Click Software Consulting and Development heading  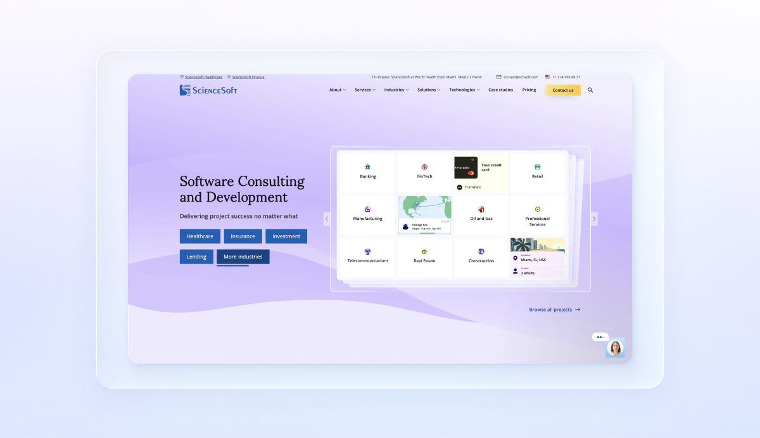[242, 189]
